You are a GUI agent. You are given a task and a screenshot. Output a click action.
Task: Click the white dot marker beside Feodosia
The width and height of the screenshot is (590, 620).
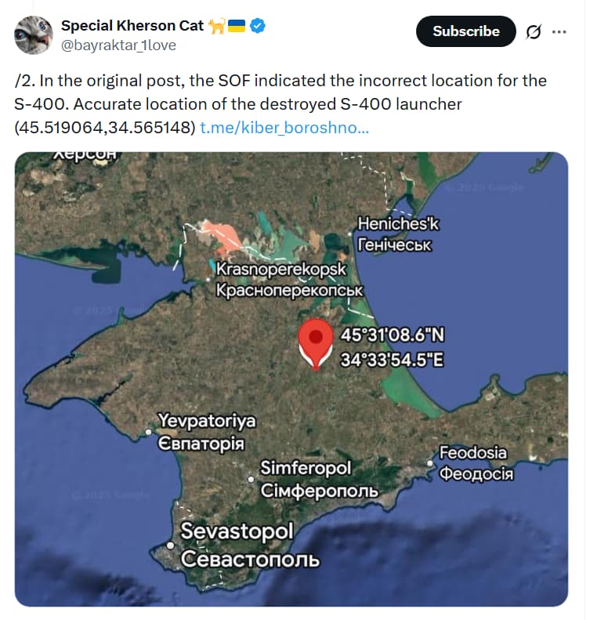[x=430, y=463]
